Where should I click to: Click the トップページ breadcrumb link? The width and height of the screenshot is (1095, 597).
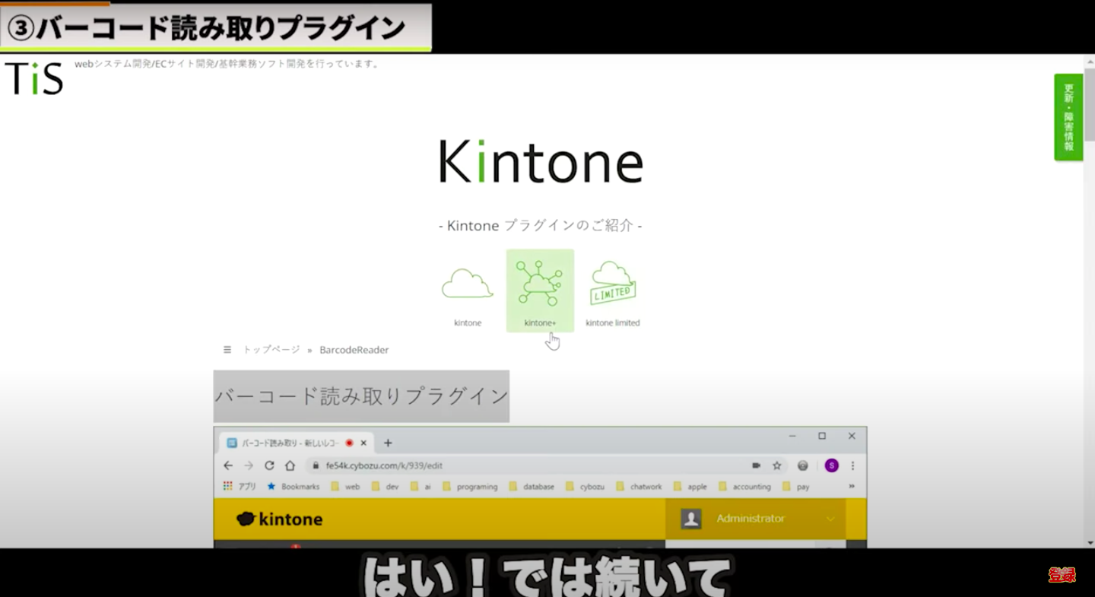[271, 350]
